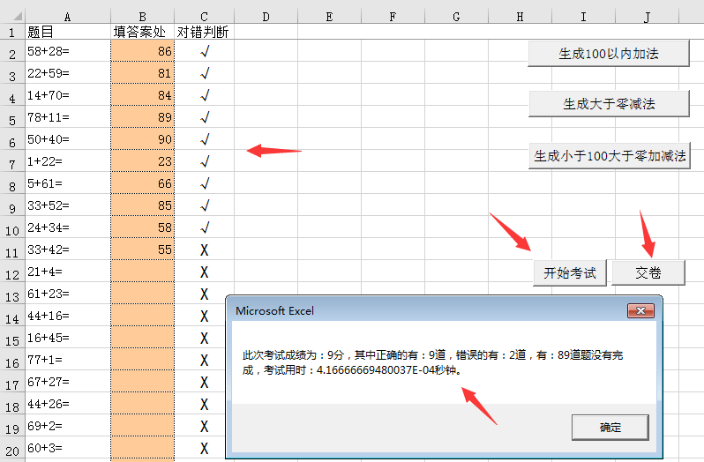Select column E header

point(329,17)
